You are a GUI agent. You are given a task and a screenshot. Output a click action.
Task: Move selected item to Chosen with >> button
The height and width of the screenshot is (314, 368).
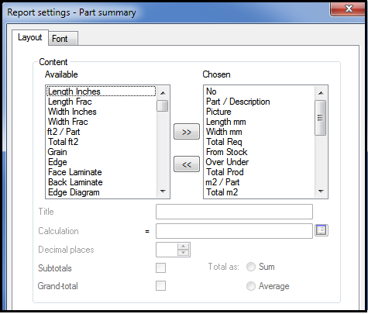coord(187,132)
